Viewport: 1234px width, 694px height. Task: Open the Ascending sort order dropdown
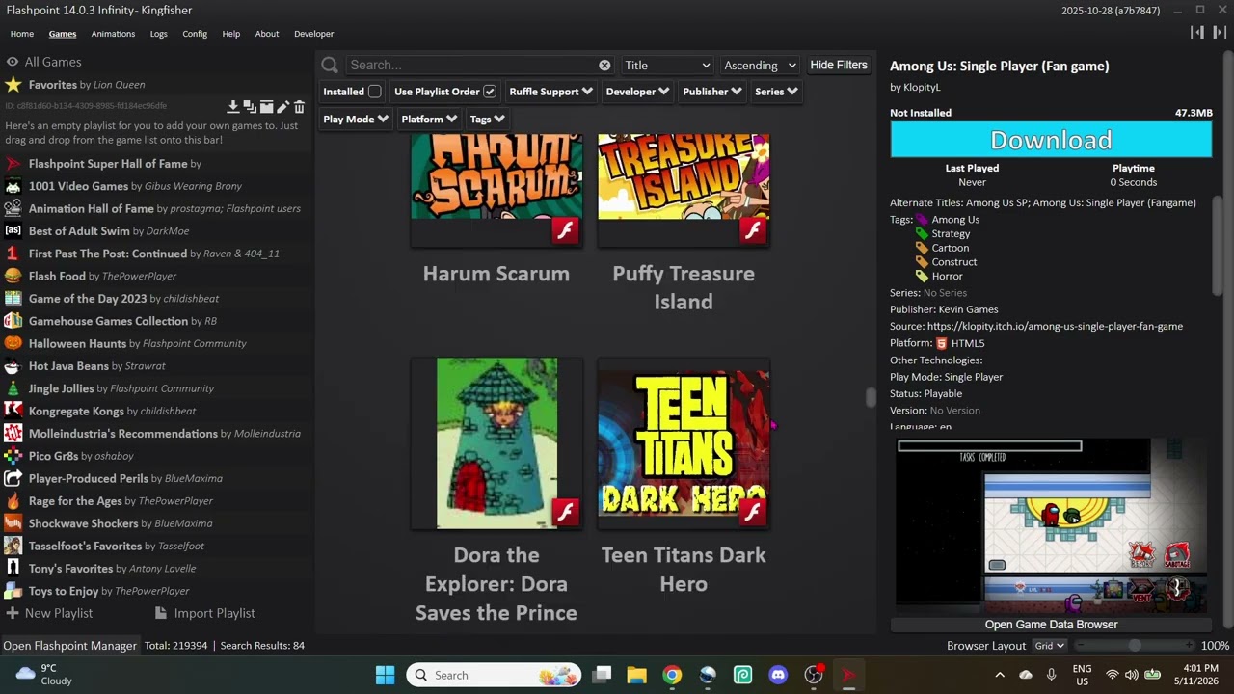760,66
